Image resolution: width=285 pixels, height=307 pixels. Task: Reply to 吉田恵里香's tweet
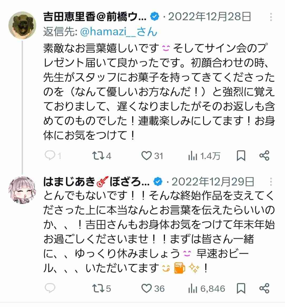point(50,156)
